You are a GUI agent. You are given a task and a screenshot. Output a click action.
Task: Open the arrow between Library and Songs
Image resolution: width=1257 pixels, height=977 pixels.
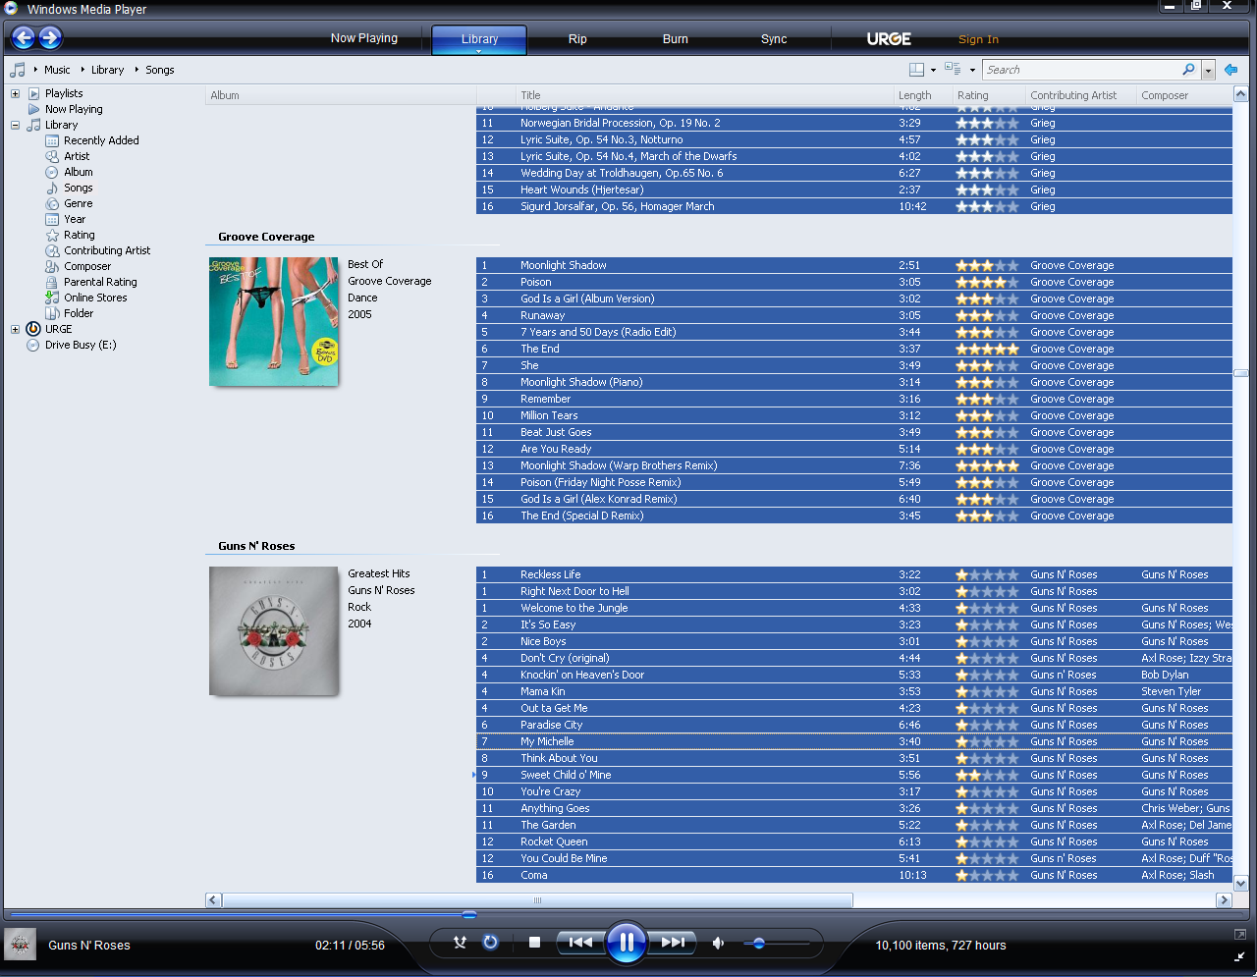click(137, 70)
